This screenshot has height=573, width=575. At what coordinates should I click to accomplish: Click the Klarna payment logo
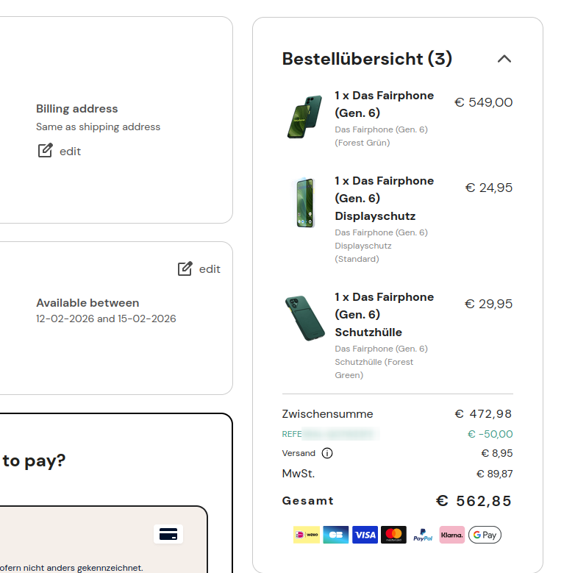[x=451, y=535]
